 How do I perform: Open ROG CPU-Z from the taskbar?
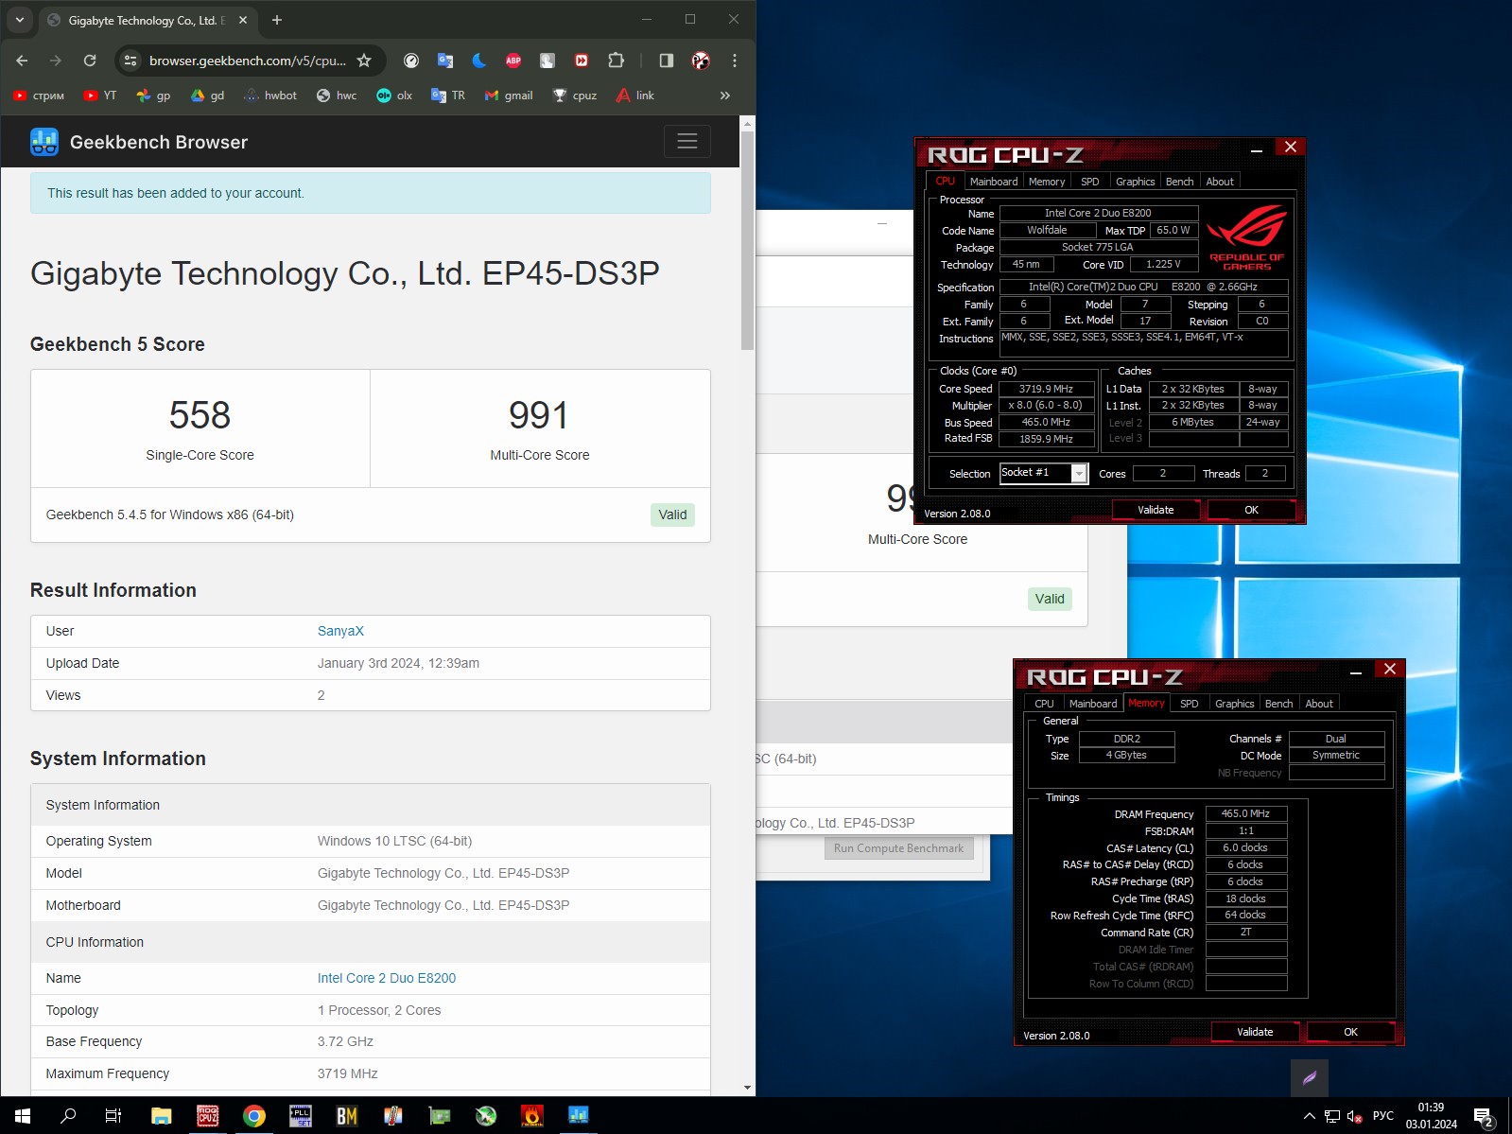(208, 1116)
